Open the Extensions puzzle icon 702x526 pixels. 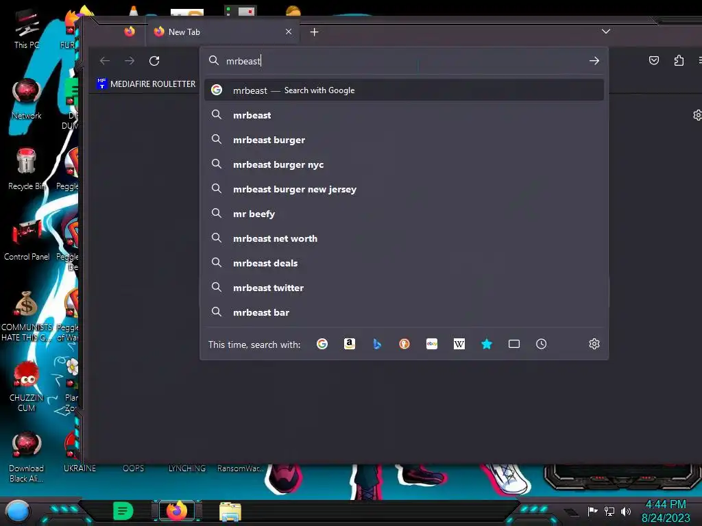click(679, 60)
